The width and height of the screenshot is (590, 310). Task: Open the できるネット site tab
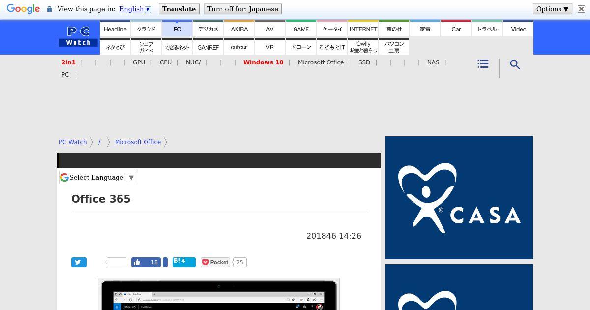point(177,47)
